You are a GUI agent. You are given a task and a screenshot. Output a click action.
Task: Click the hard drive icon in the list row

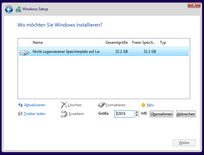[24, 52]
